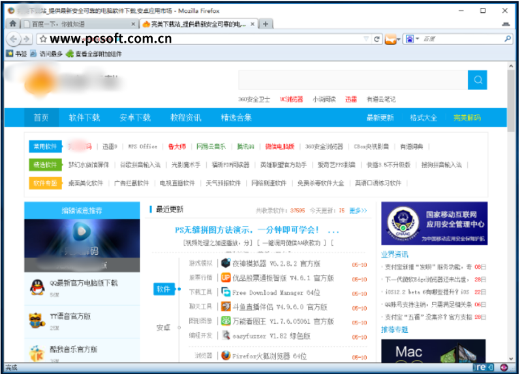Click the 360安全卫士 hot search link
Viewport: 522px width, 374px height.
(x=254, y=99)
